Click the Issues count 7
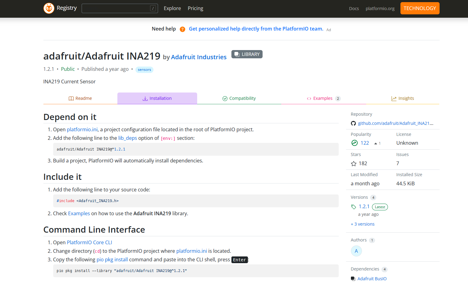468x283 pixels. pos(398,163)
